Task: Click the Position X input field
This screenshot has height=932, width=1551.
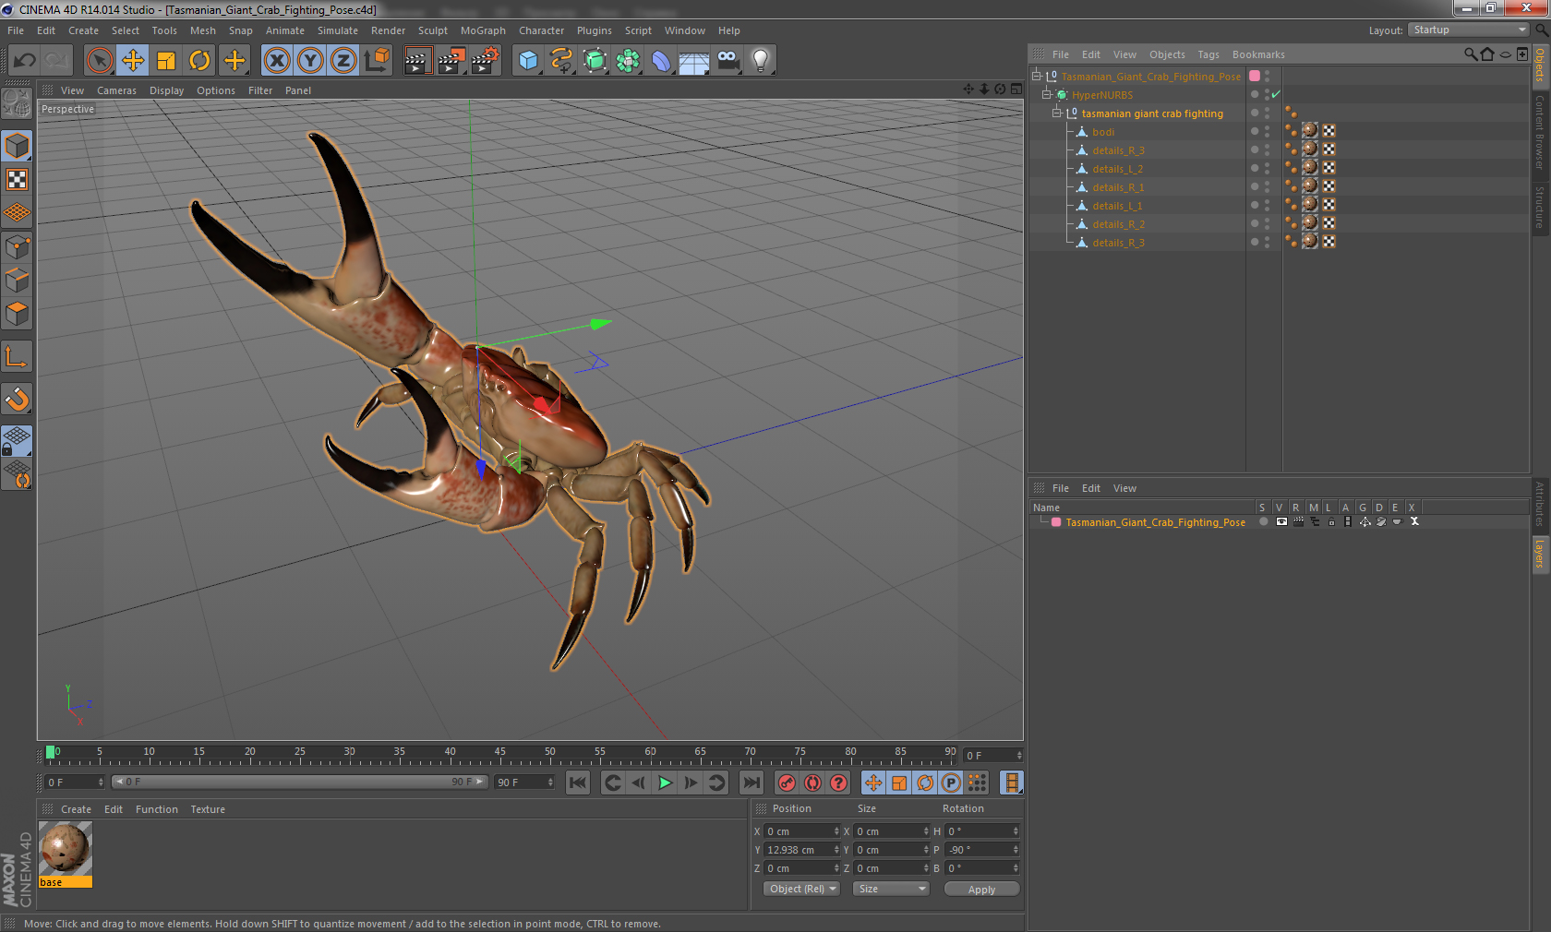Action: click(x=799, y=831)
